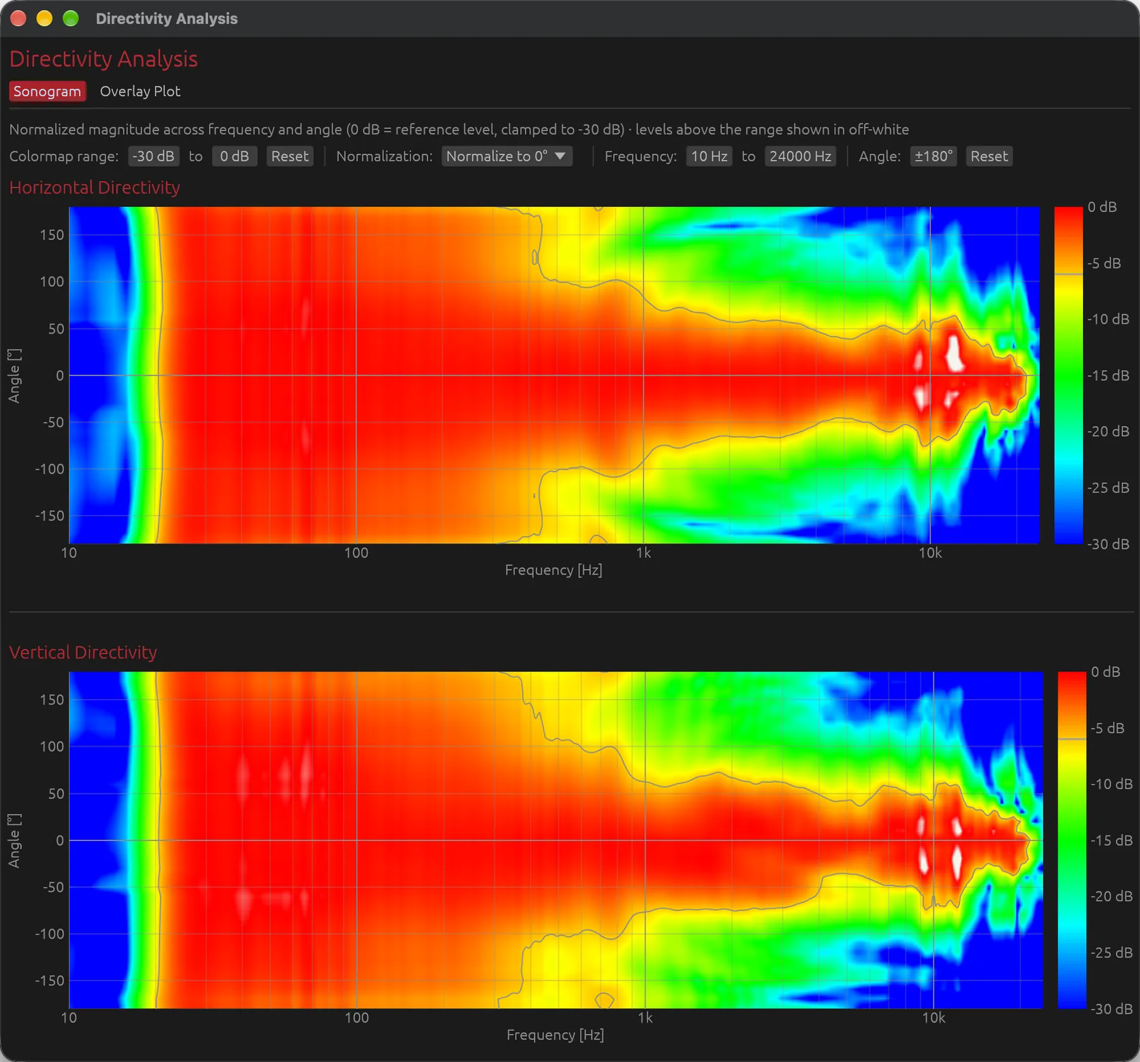Minimize the Directivity Analysis window
Image resolution: width=1140 pixels, height=1062 pixels.
tap(44, 18)
